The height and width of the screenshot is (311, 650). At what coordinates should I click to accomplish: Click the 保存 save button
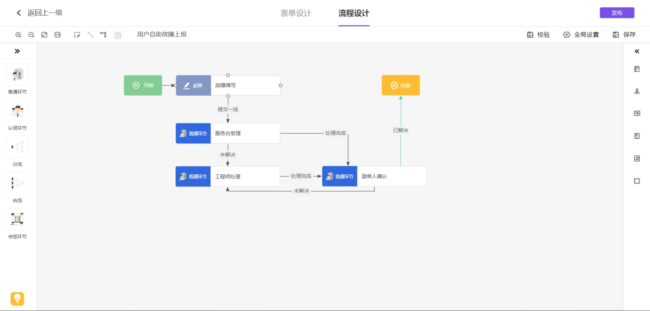(x=624, y=35)
